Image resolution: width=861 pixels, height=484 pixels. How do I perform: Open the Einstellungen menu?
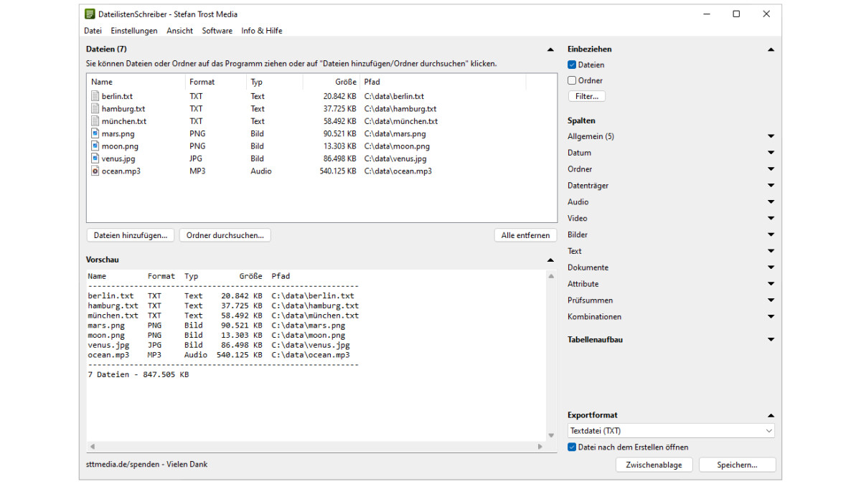coord(134,31)
